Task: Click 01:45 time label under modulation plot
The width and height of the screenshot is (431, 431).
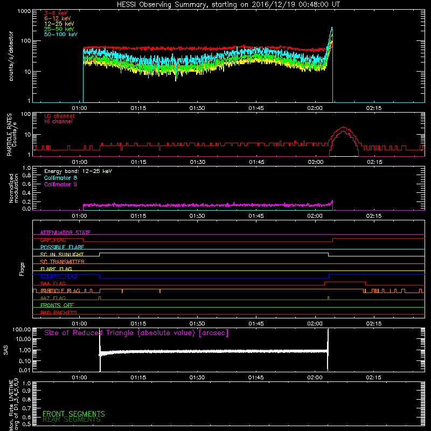Action: coord(256,216)
